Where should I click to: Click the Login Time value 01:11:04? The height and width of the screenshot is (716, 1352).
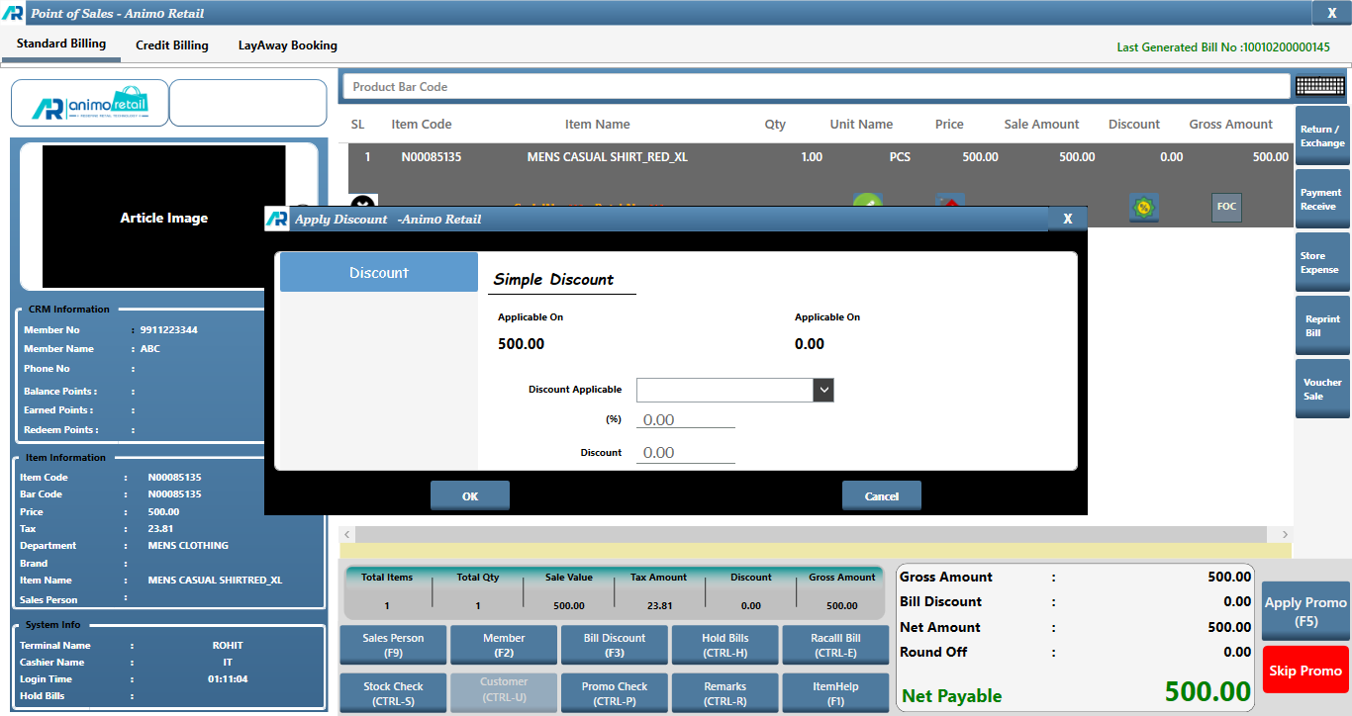pyautogui.click(x=228, y=679)
